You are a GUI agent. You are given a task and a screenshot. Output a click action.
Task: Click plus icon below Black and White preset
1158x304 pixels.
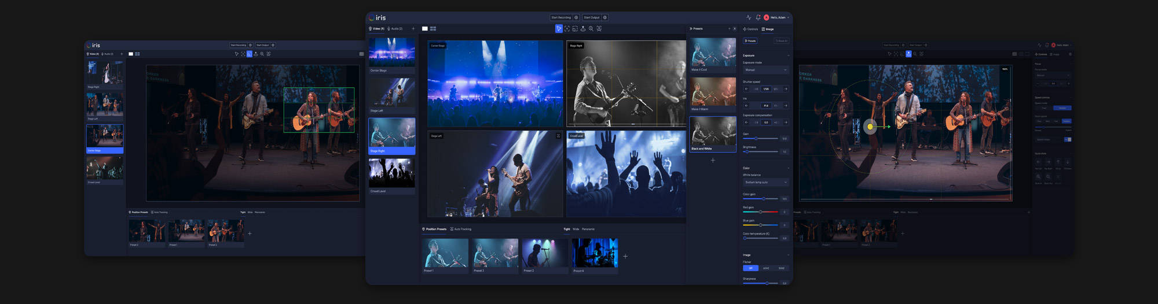[x=713, y=160]
